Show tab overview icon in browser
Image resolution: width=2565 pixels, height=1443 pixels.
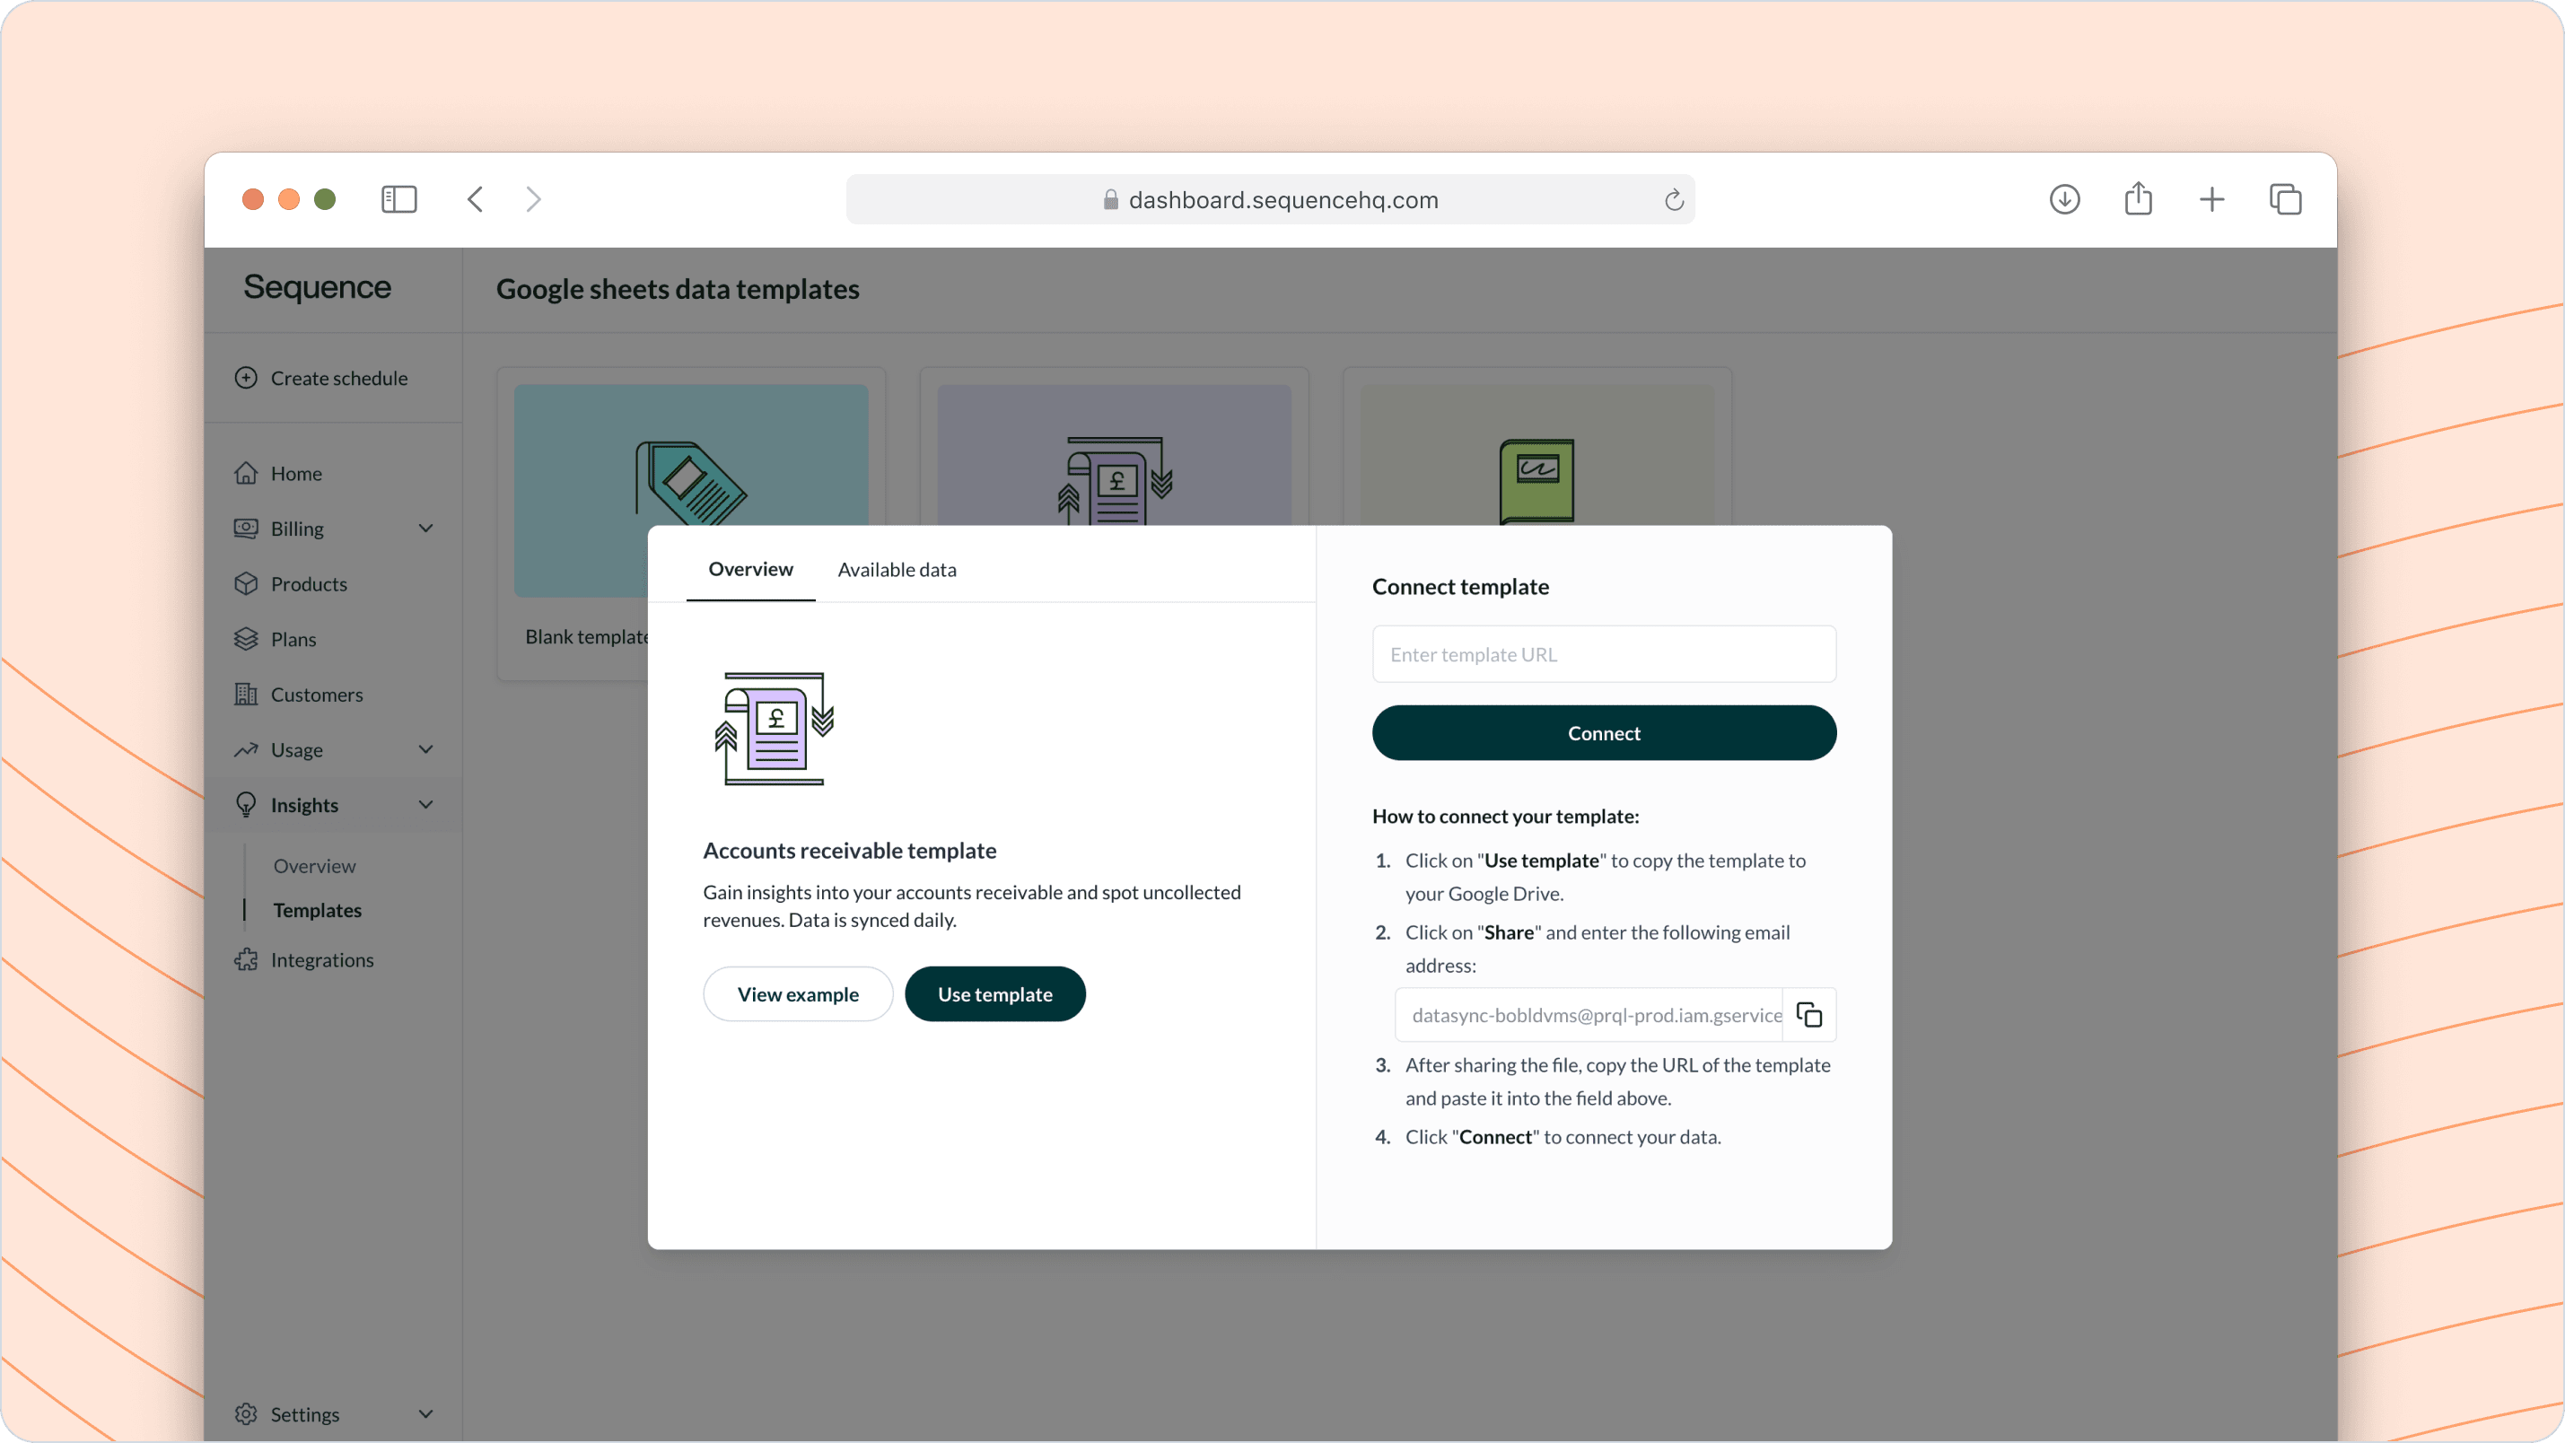(x=2285, y=199)
